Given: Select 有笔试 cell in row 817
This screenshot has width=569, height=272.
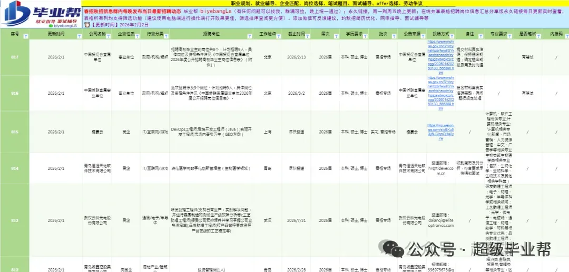Looking at the screenshot, I should 527,57.
